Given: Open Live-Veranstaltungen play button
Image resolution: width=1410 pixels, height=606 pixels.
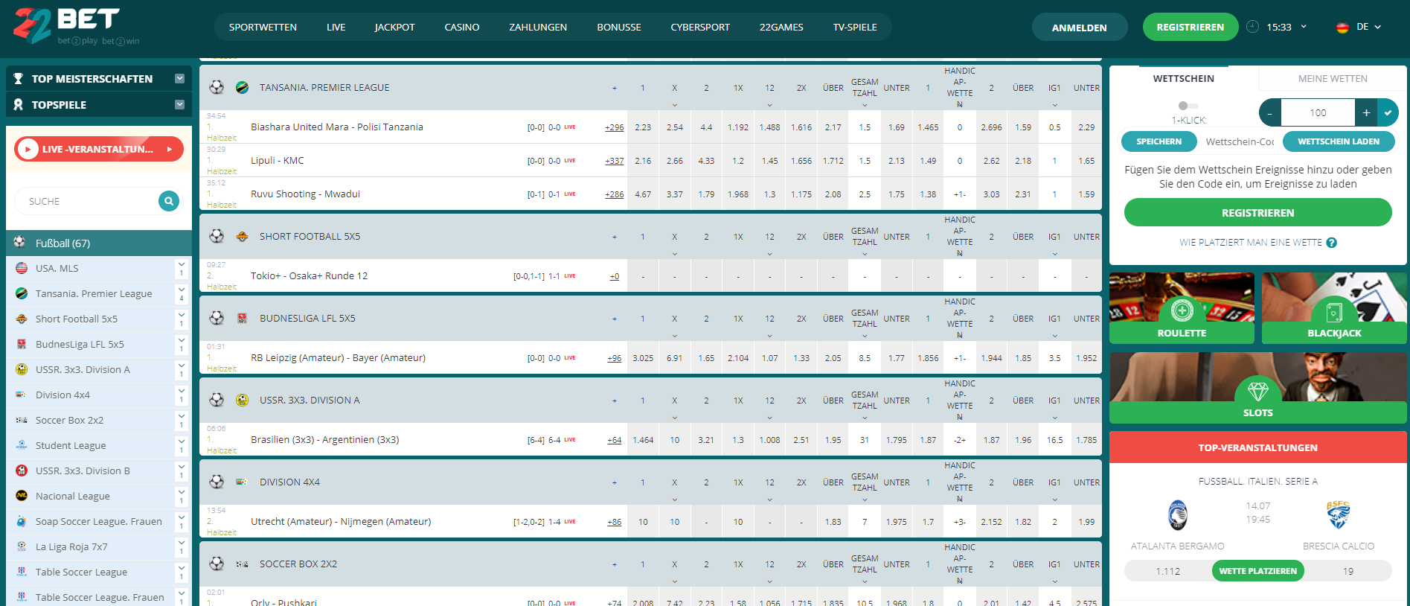Looking at the screenshot, I should point(28,149).
